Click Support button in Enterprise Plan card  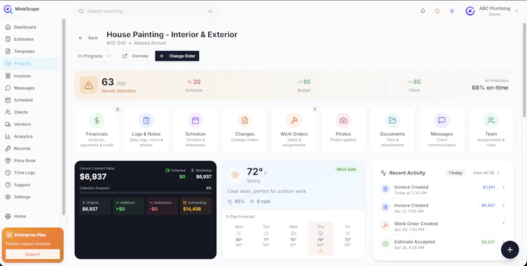tap(32, 254)
